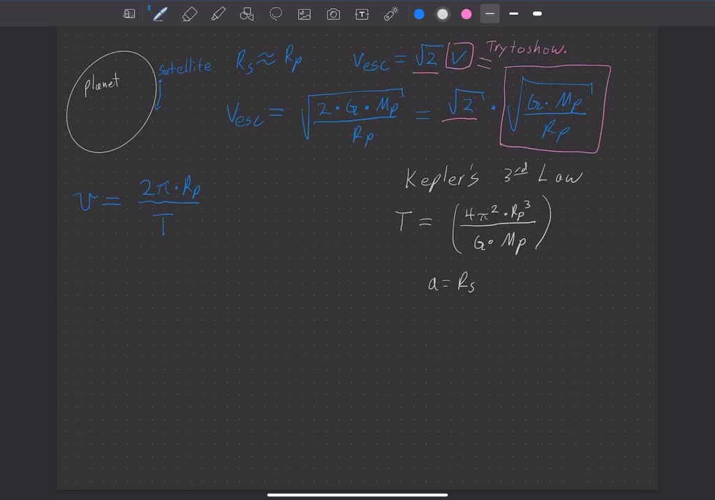This screenshot has width=715, height=500.
Task: Tap the home indicator bar at the bottom
Action: click(357, 494)
